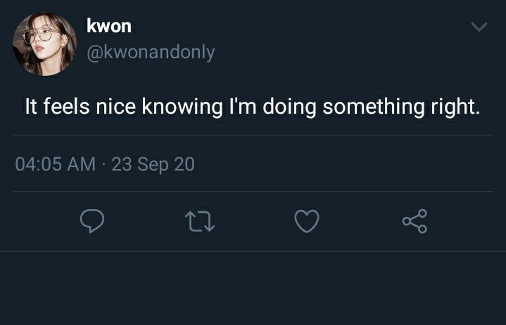Open the share icon for this tweet
This screenshot has width=506, height=325.
pyautogui.click(x=415, y=221)
